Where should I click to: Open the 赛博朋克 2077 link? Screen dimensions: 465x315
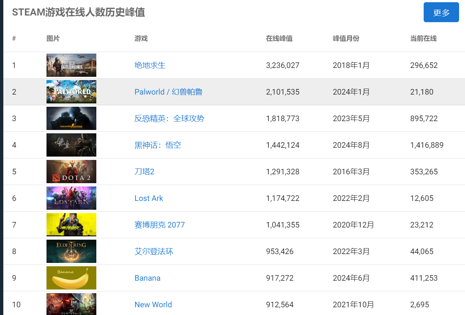point(159,225)
